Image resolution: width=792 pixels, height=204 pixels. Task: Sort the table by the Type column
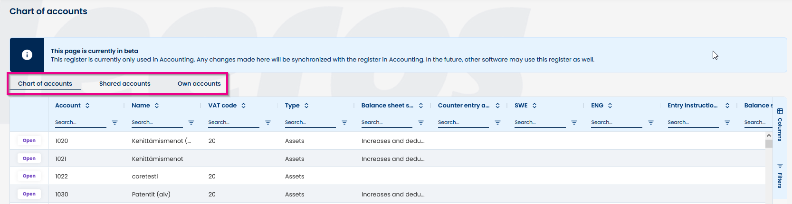[x=306, y=106]
